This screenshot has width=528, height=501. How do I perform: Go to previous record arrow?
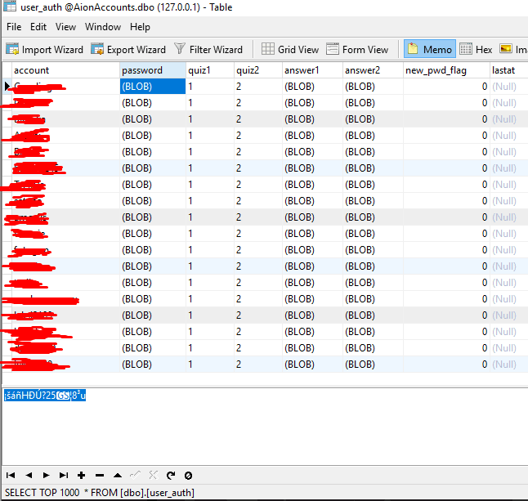[x=29, y=475]
